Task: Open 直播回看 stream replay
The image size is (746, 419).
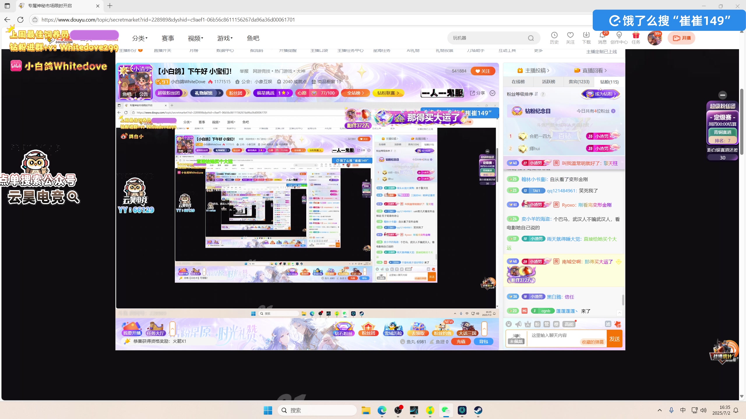Action: 590,70
